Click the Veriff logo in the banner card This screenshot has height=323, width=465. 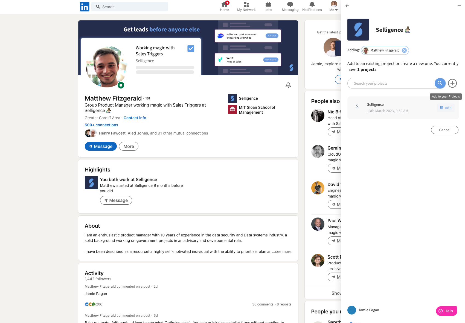220,60
